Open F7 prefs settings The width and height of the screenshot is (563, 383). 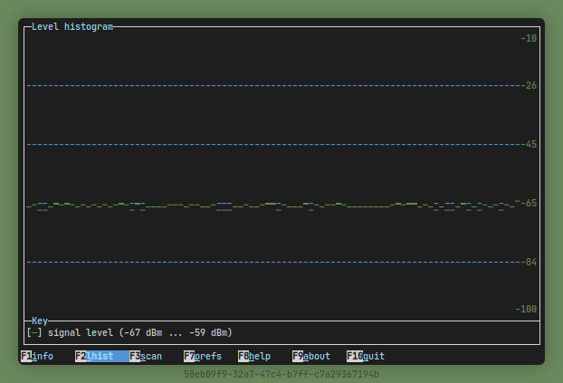pyautogui.click(x=203, y=356)
